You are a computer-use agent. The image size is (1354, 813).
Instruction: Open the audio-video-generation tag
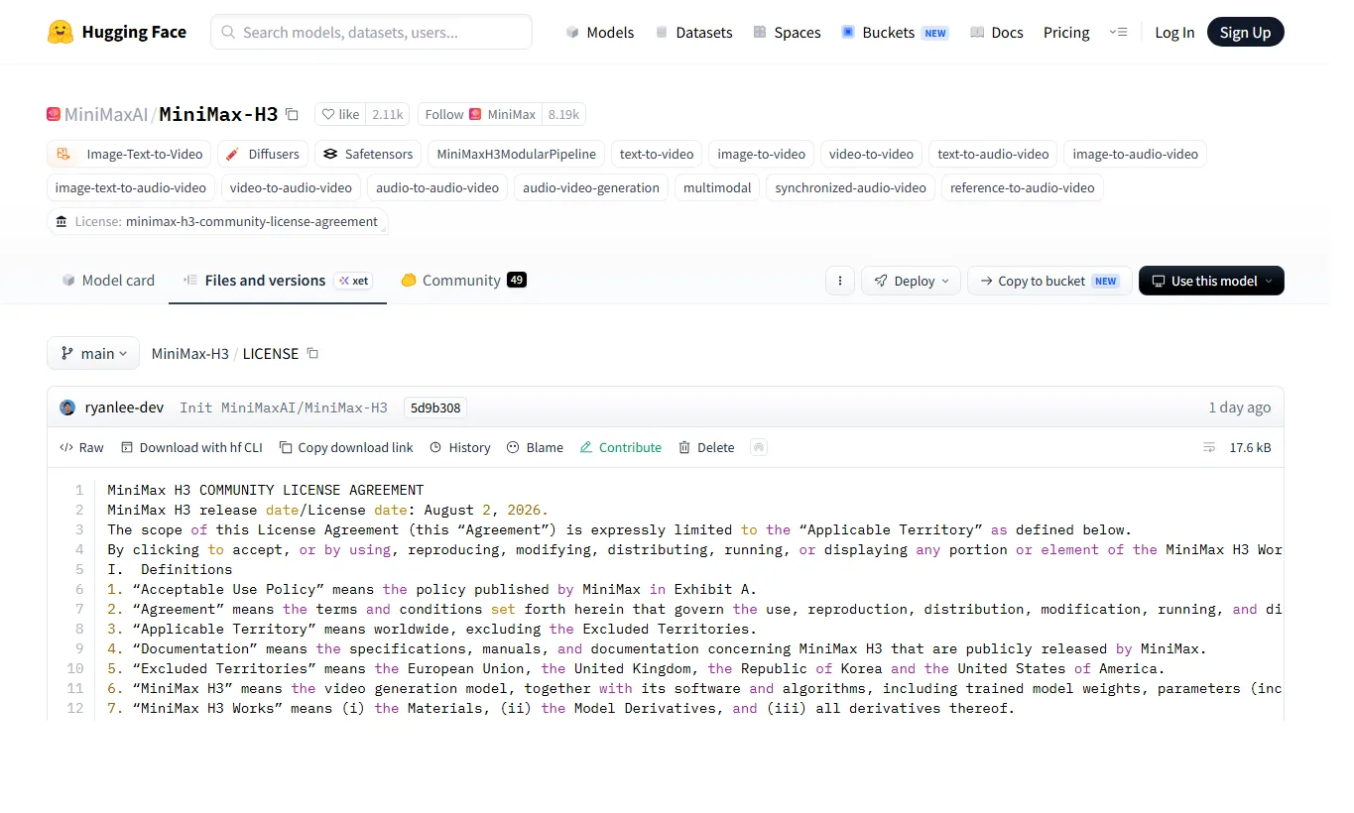click(591, 187)
